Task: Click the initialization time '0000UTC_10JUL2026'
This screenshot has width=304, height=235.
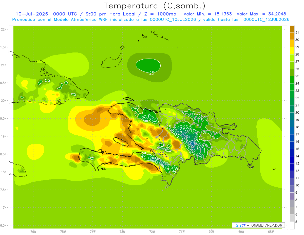Action: coord(173,20)
